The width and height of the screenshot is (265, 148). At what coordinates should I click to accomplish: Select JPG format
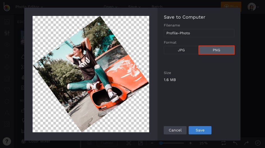click(x=181, y=50)
